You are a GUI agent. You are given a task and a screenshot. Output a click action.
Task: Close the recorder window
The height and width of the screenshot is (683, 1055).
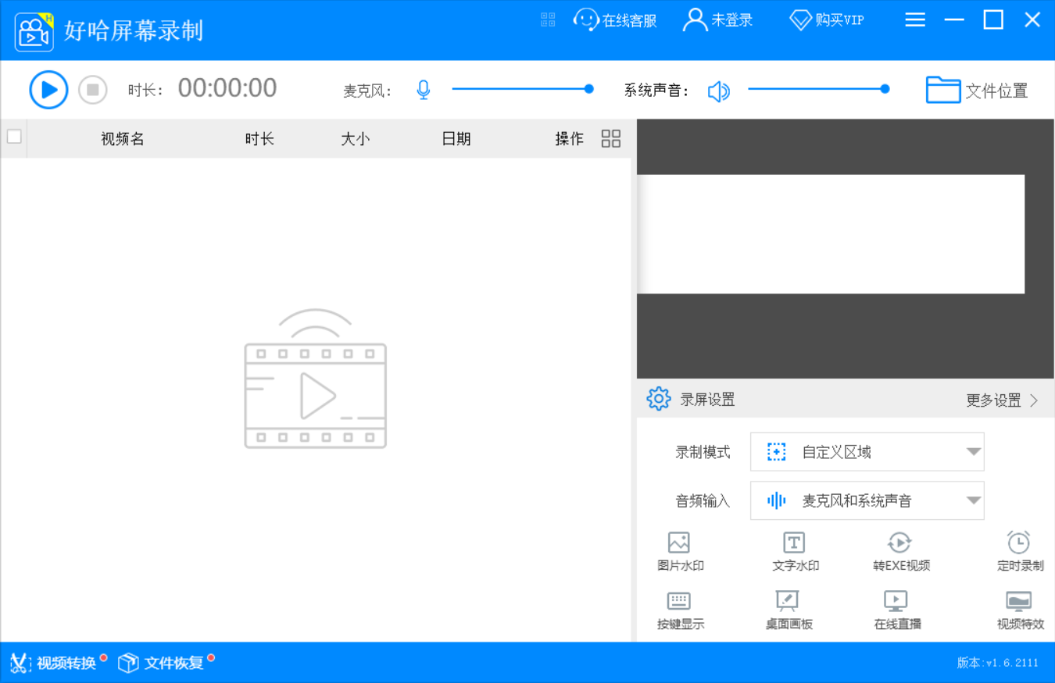coord(1032,20)
